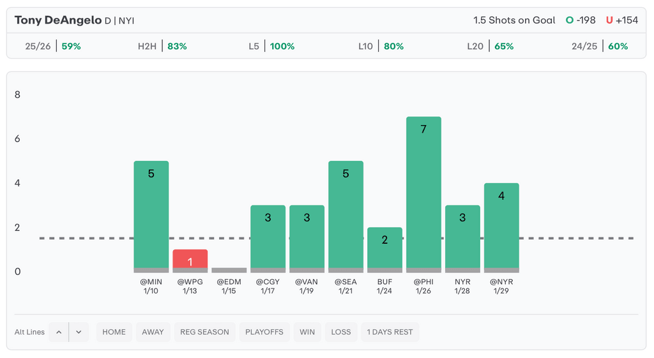Click the Alt Lines up chevron
The width and height of the screenshot is (654, 358).
pyautogui.click(x=59, y=332)
